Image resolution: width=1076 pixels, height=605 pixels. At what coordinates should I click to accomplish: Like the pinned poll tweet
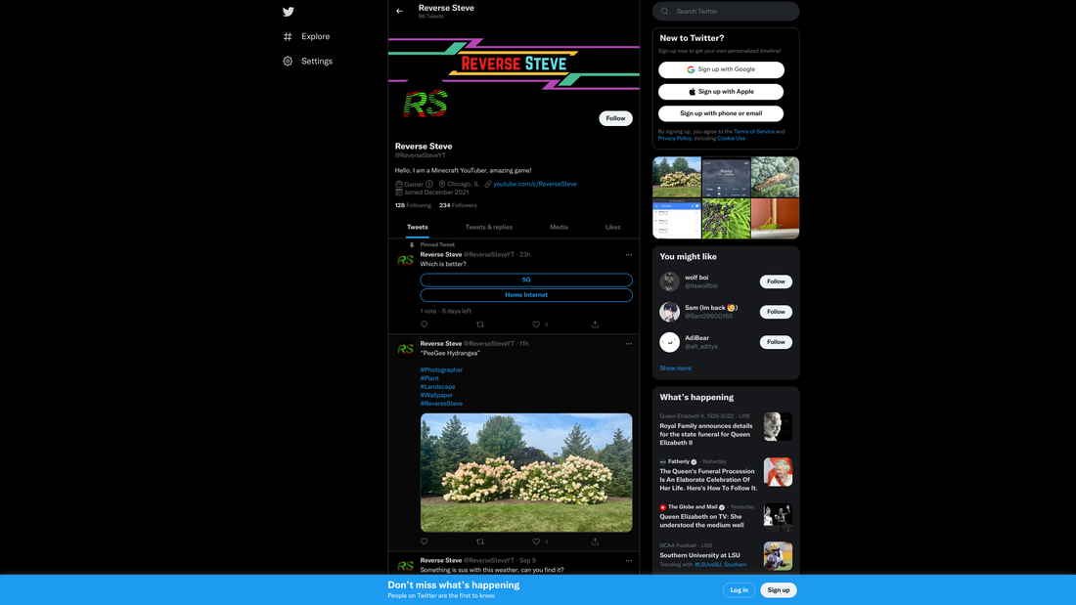tap(537, 324)
